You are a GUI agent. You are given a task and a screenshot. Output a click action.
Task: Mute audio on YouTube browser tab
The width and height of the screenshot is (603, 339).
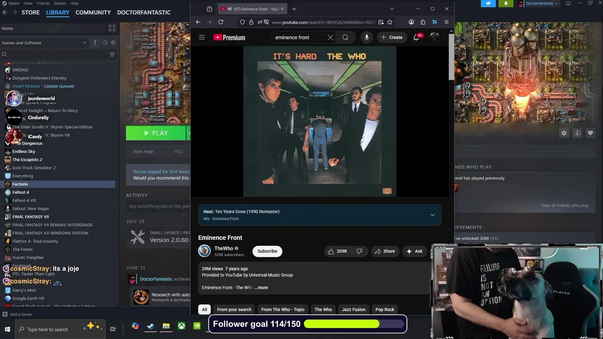click(229, 9)
